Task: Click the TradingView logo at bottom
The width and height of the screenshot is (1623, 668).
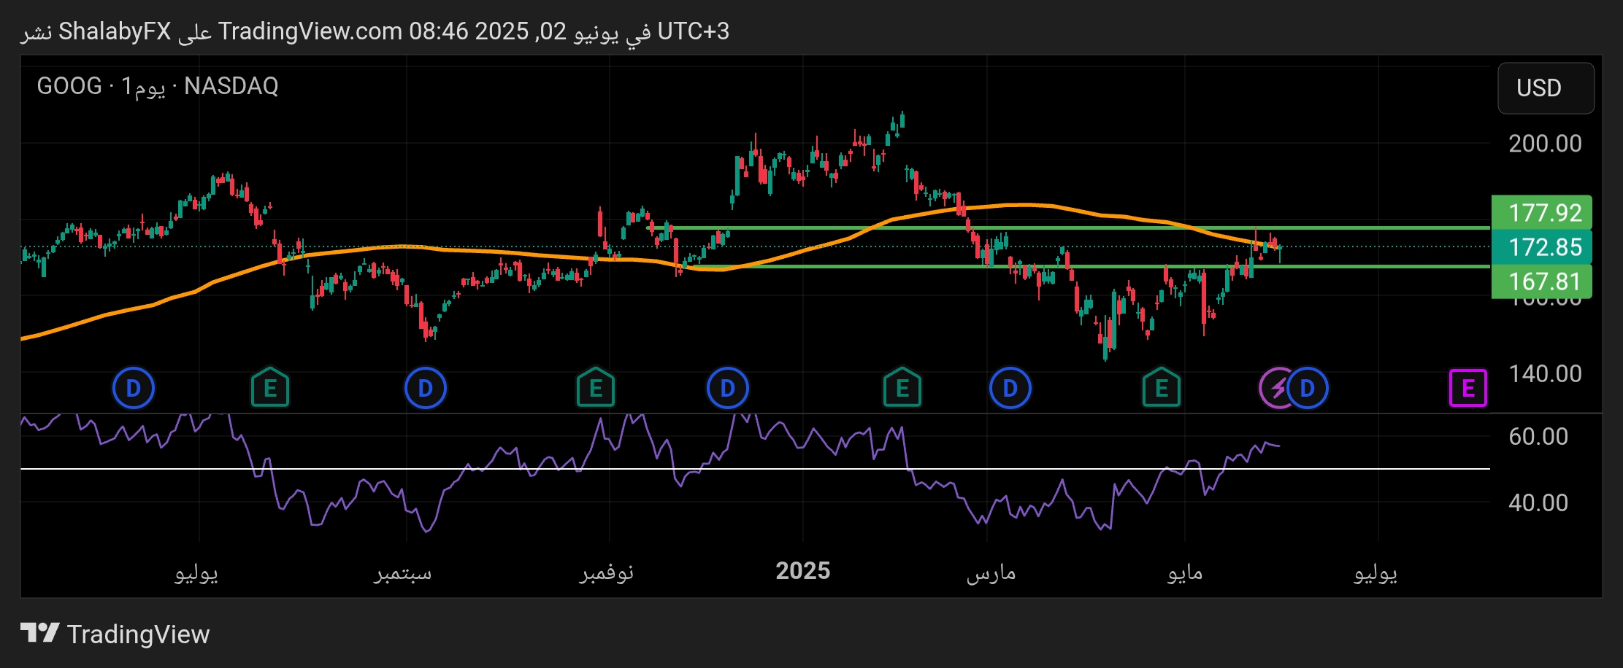Action: point(115,634)
